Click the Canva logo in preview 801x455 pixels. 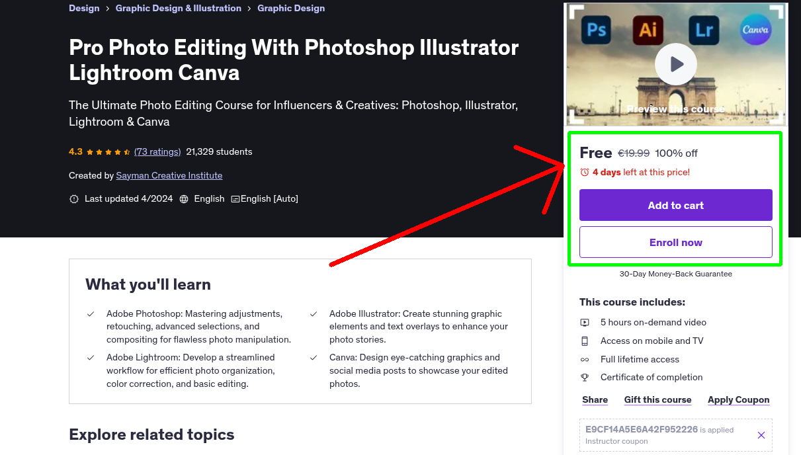coord(755,30)
